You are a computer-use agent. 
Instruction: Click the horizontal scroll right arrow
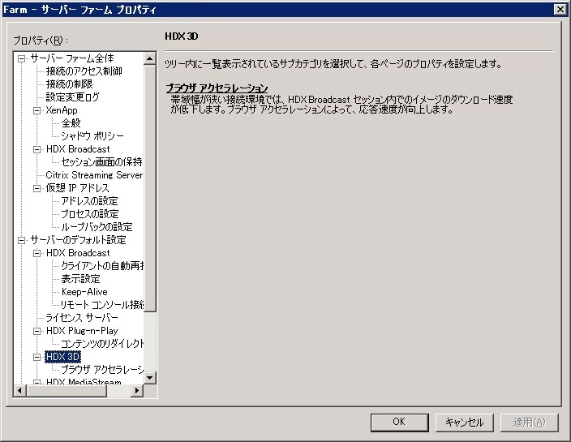137,391
